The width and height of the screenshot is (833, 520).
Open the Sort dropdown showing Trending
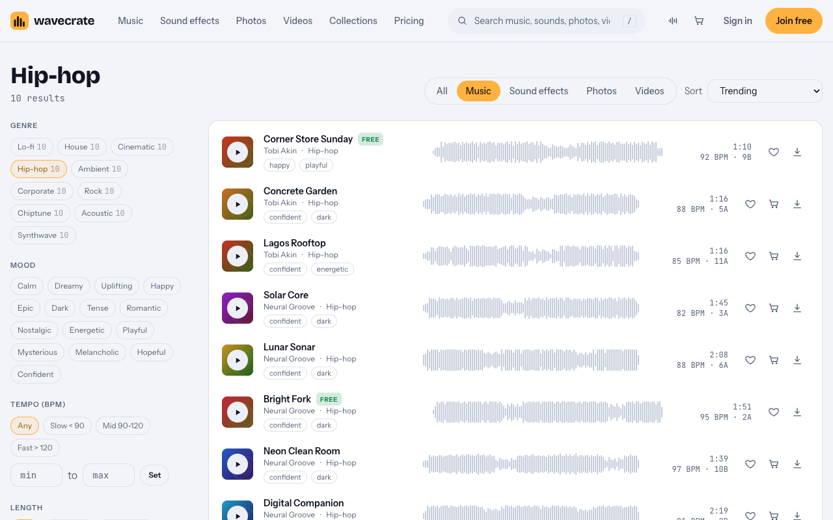click(765, 91)
